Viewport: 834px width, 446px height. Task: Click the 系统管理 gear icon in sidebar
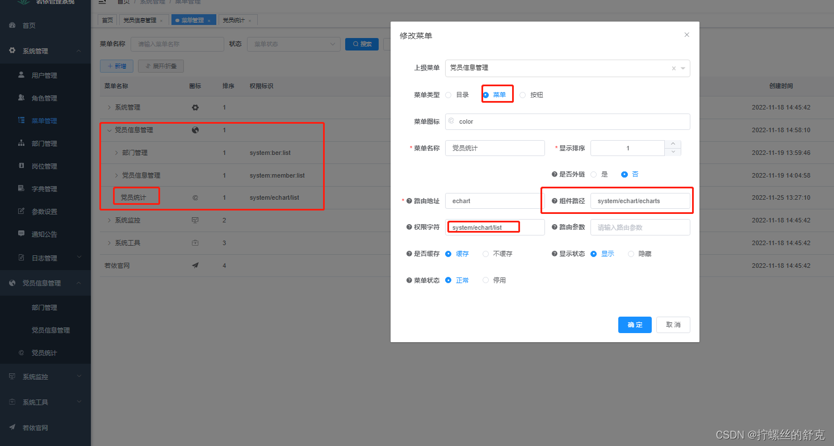point(12,51)
